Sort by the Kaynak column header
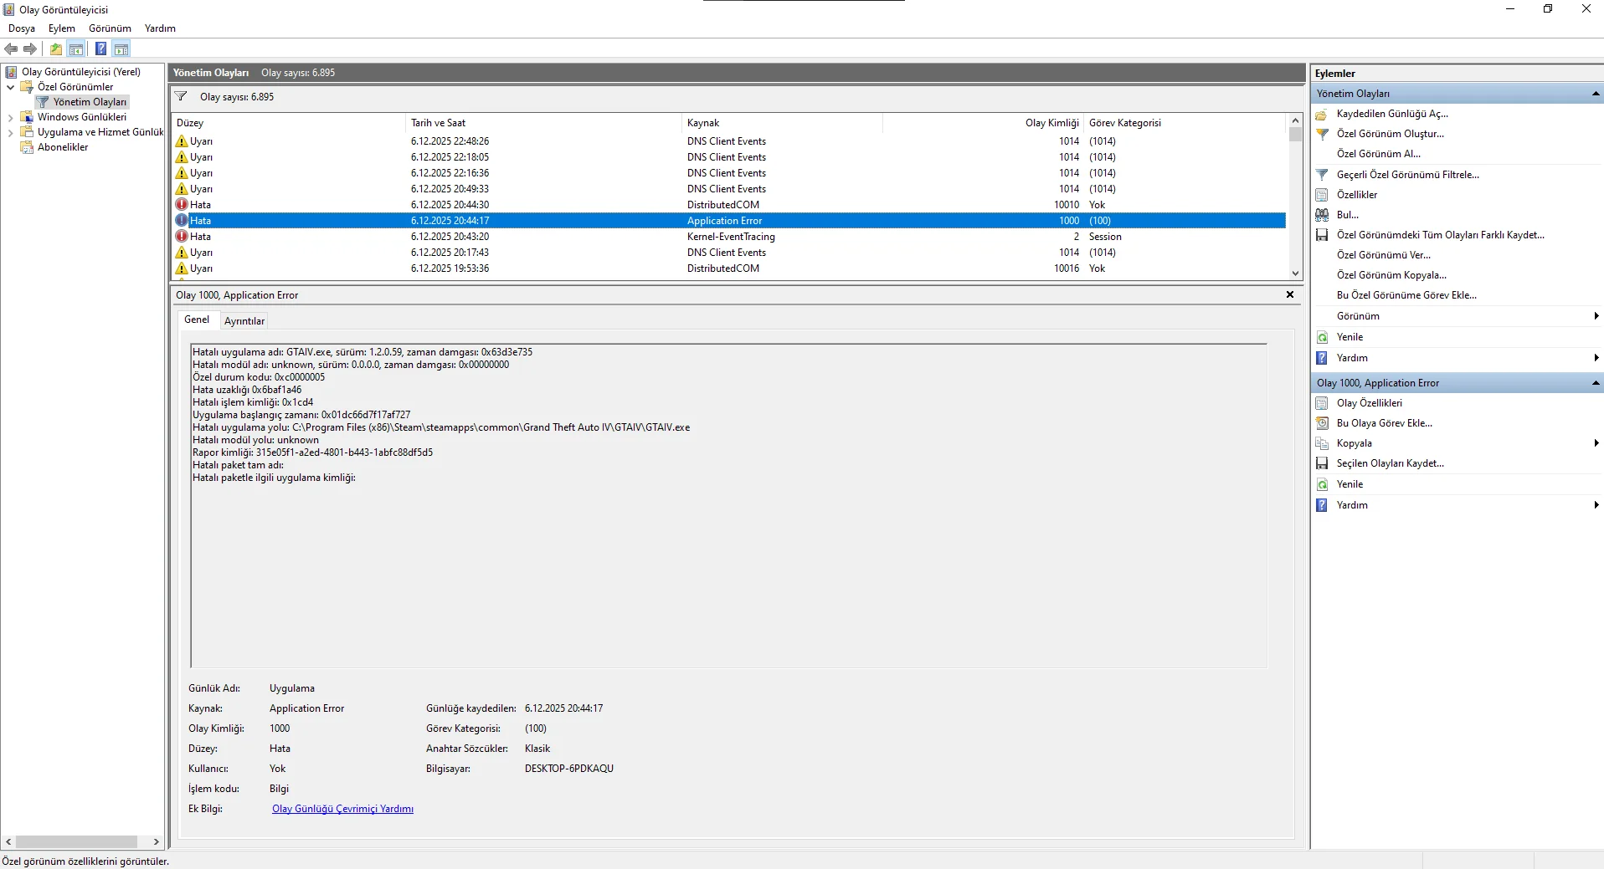 click(x=782, y=123)
